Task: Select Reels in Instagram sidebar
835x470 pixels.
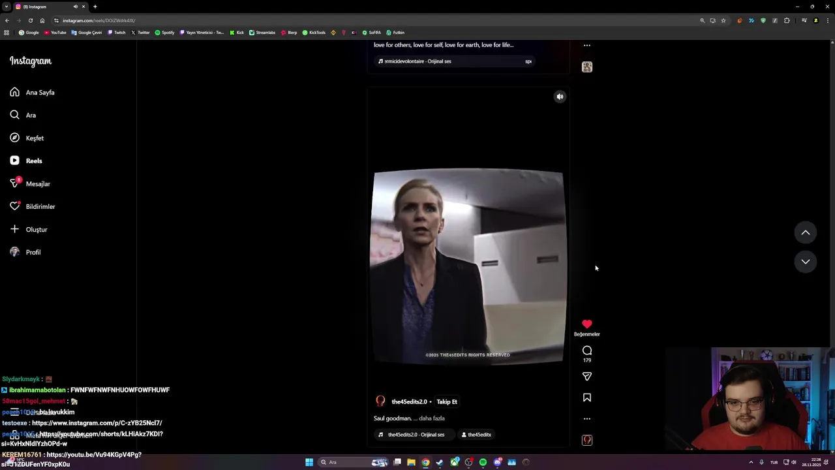Action: pyautogui.click(x=26, y=161)
